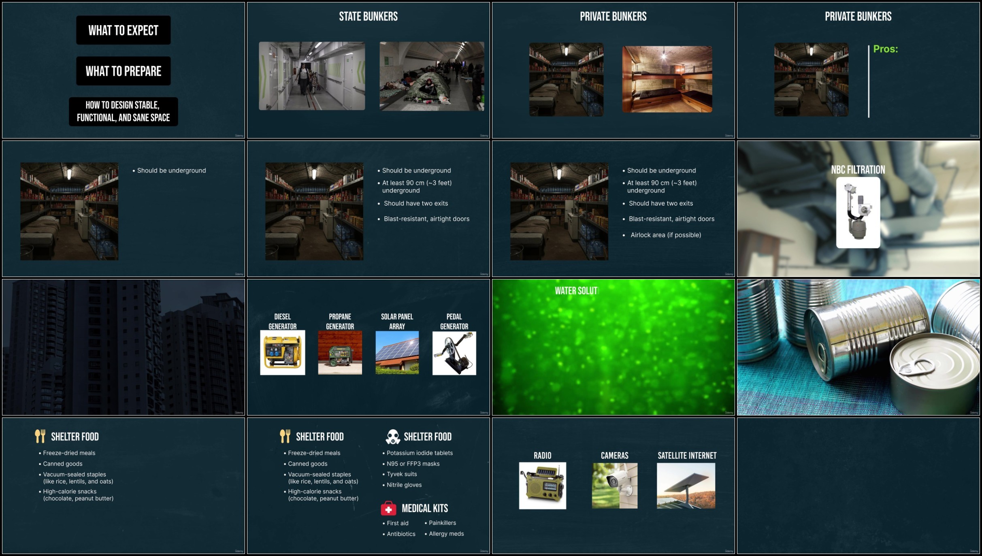
Task: Click the "SOLAR PANEL ARRAY" label
Action: click(397, 322)
